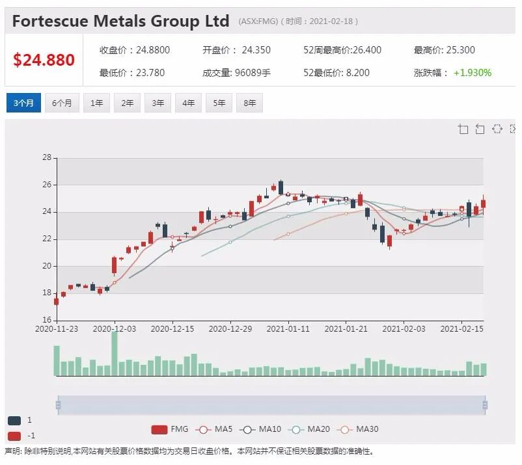
Task: Click the 声明 disclaimer text at bottom
Action: pyautogui.click(x=190, y=452)
